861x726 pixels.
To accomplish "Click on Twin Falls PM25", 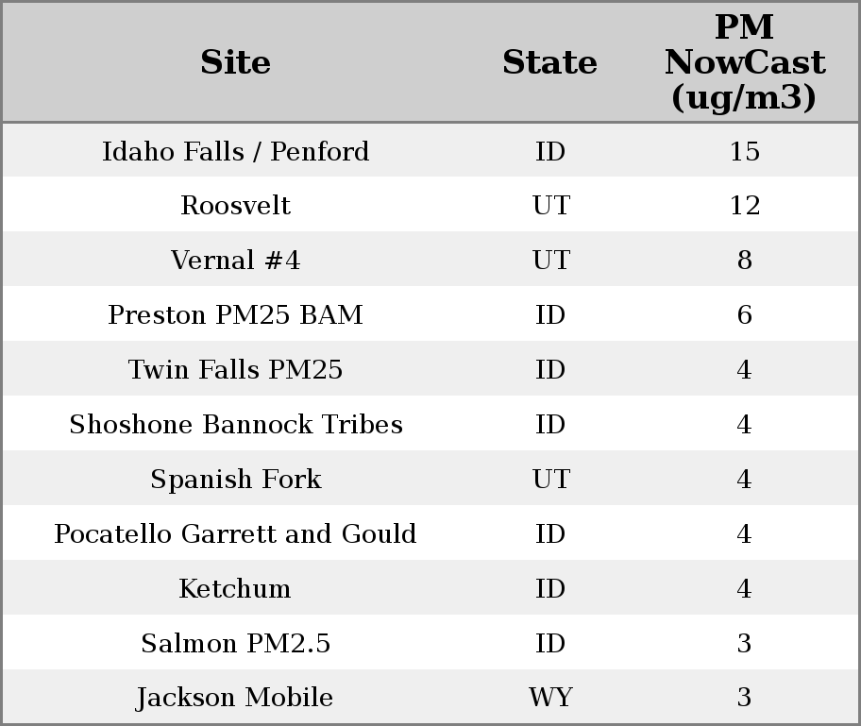I will coord(235,370).
